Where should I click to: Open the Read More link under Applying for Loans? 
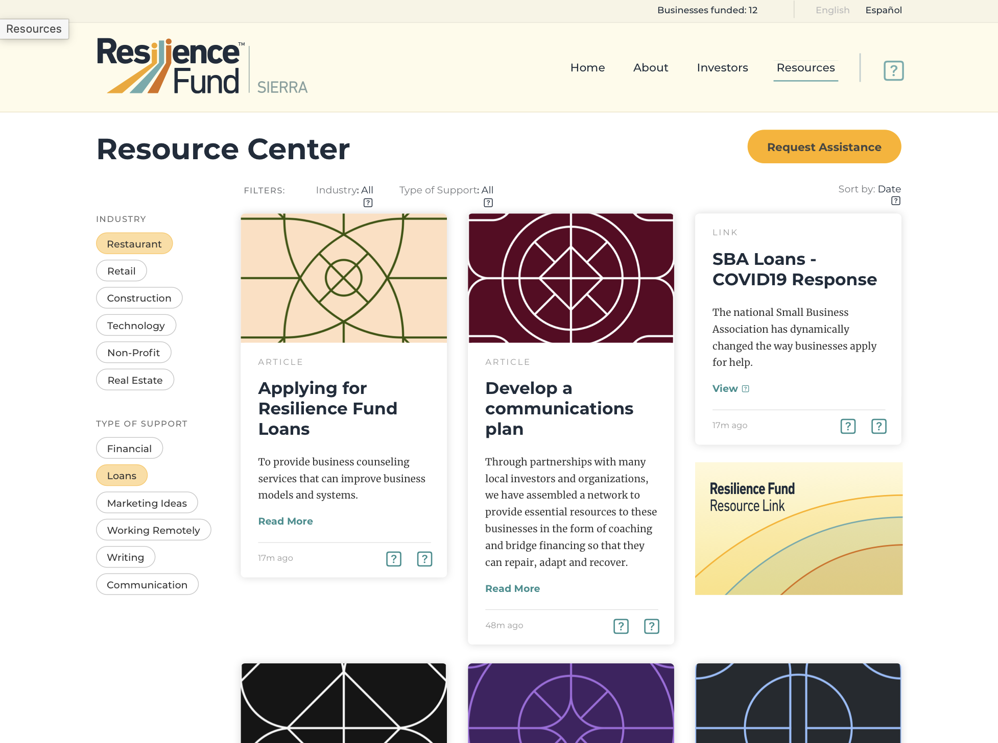[x=286, y=521]
